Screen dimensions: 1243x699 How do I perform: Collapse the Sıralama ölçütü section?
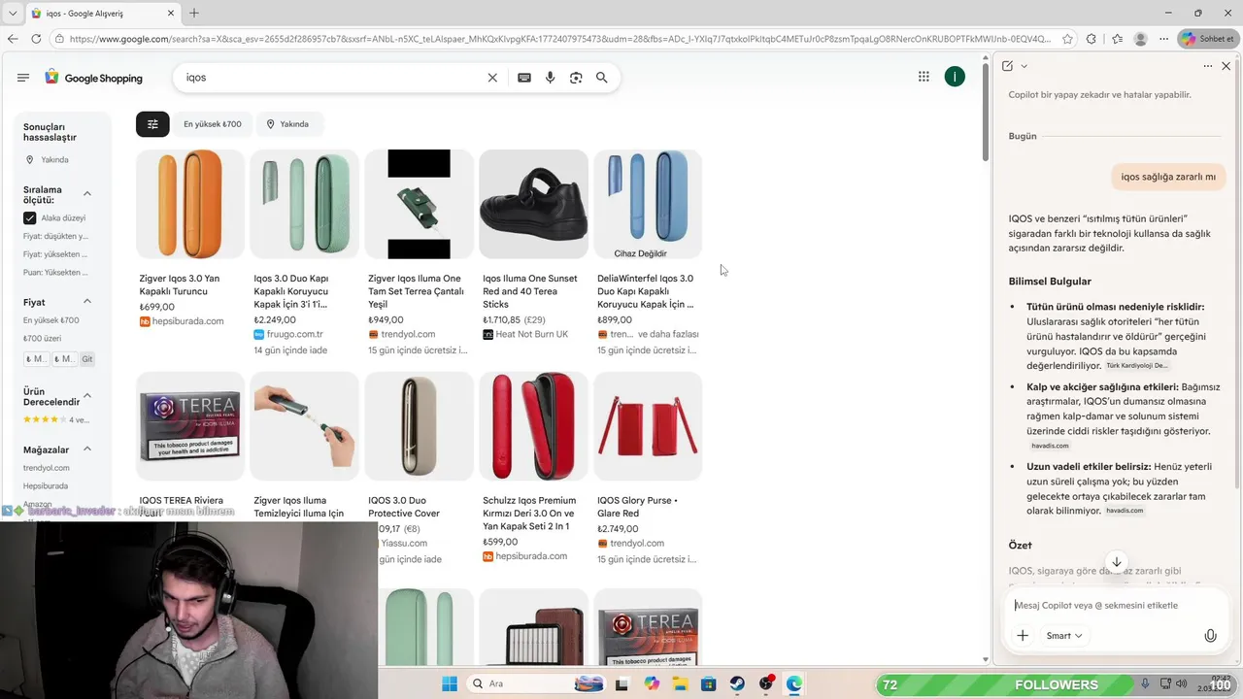(87, 194)
